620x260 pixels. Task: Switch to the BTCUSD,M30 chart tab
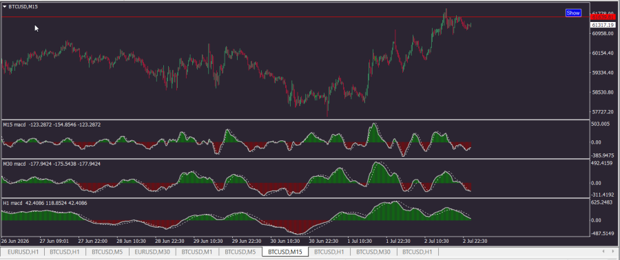click(373, 252)
